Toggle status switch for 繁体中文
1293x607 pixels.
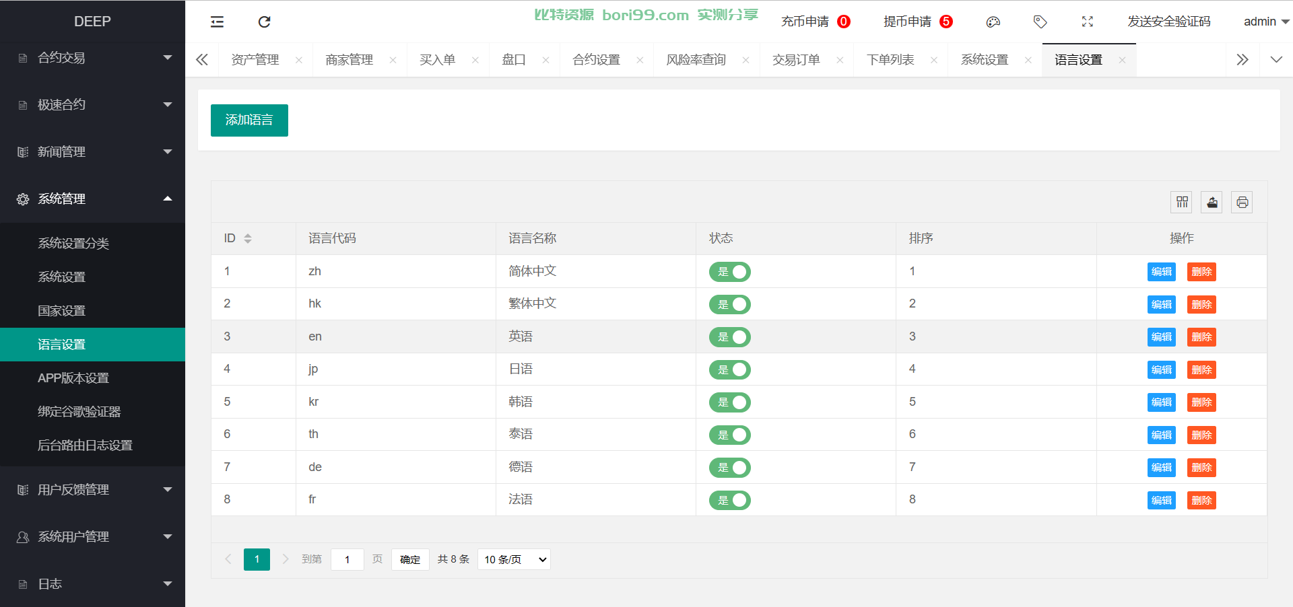[x=729, y=304]
